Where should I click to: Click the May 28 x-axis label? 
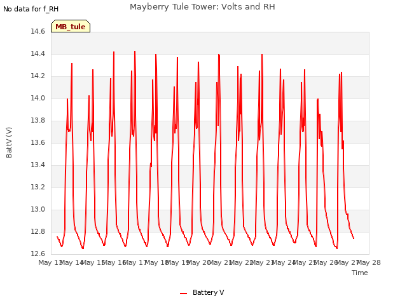(x=369, y=262)
